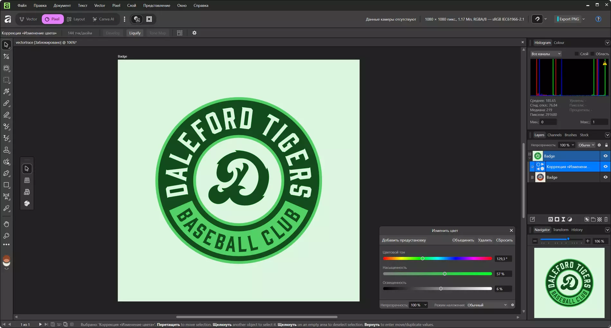The width and height of the screenshot is (611, 328).
Task: Select the Colour Picker eyedropper tool
Action: [6, 208]
